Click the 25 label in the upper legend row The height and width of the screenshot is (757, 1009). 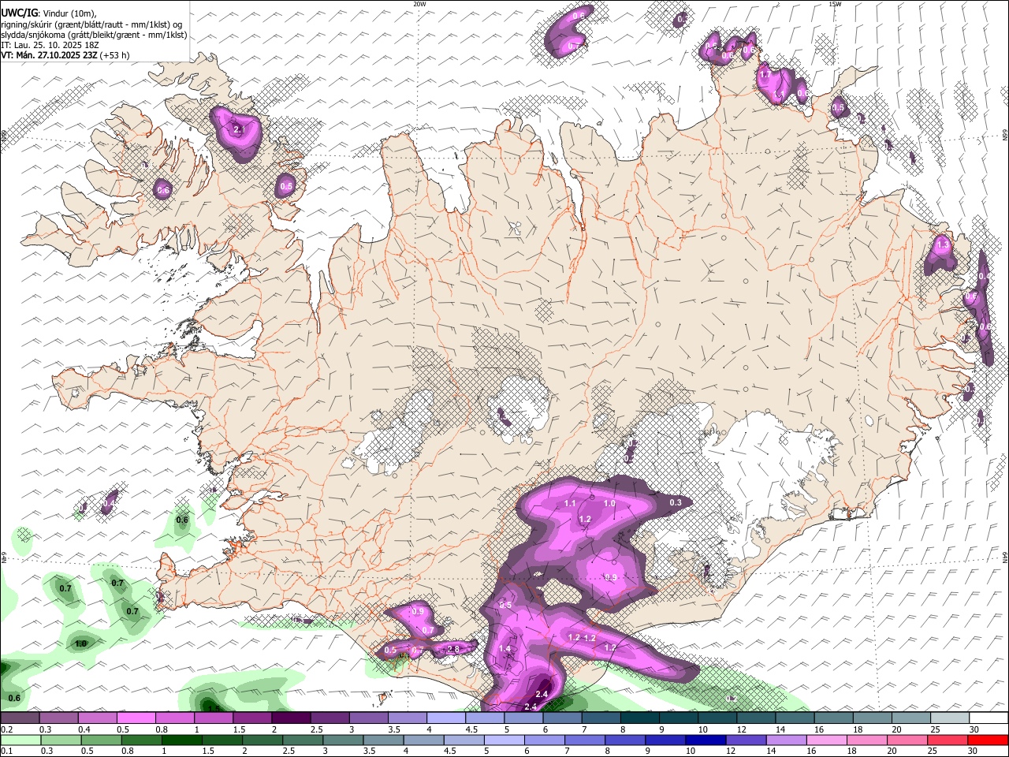[935, 729]
